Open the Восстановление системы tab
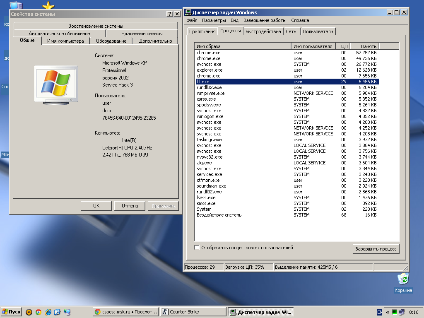424x318 pixels. coord(96,26)
